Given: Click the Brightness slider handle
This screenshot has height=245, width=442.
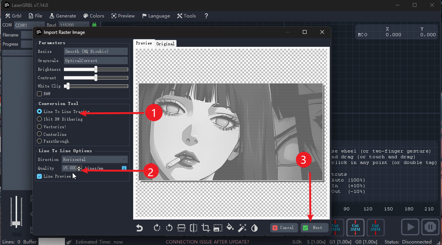Looking at the screenshot, I should click(96, 69).
